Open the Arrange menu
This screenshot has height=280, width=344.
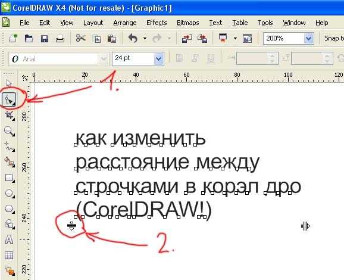(125, 23)
